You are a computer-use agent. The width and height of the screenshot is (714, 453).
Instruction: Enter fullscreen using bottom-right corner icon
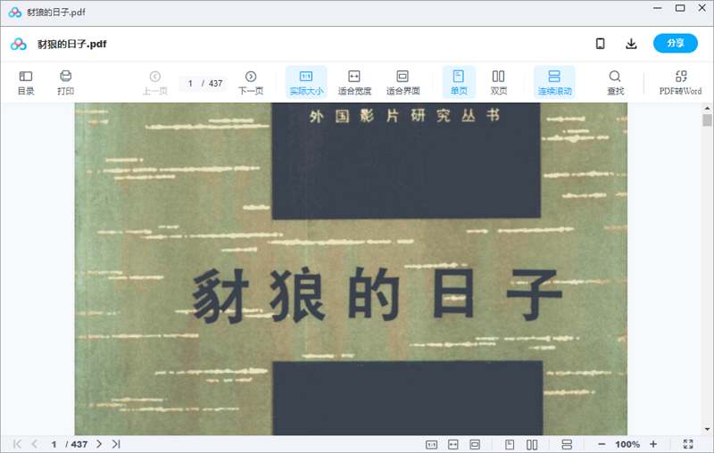[x=688, y=444]
